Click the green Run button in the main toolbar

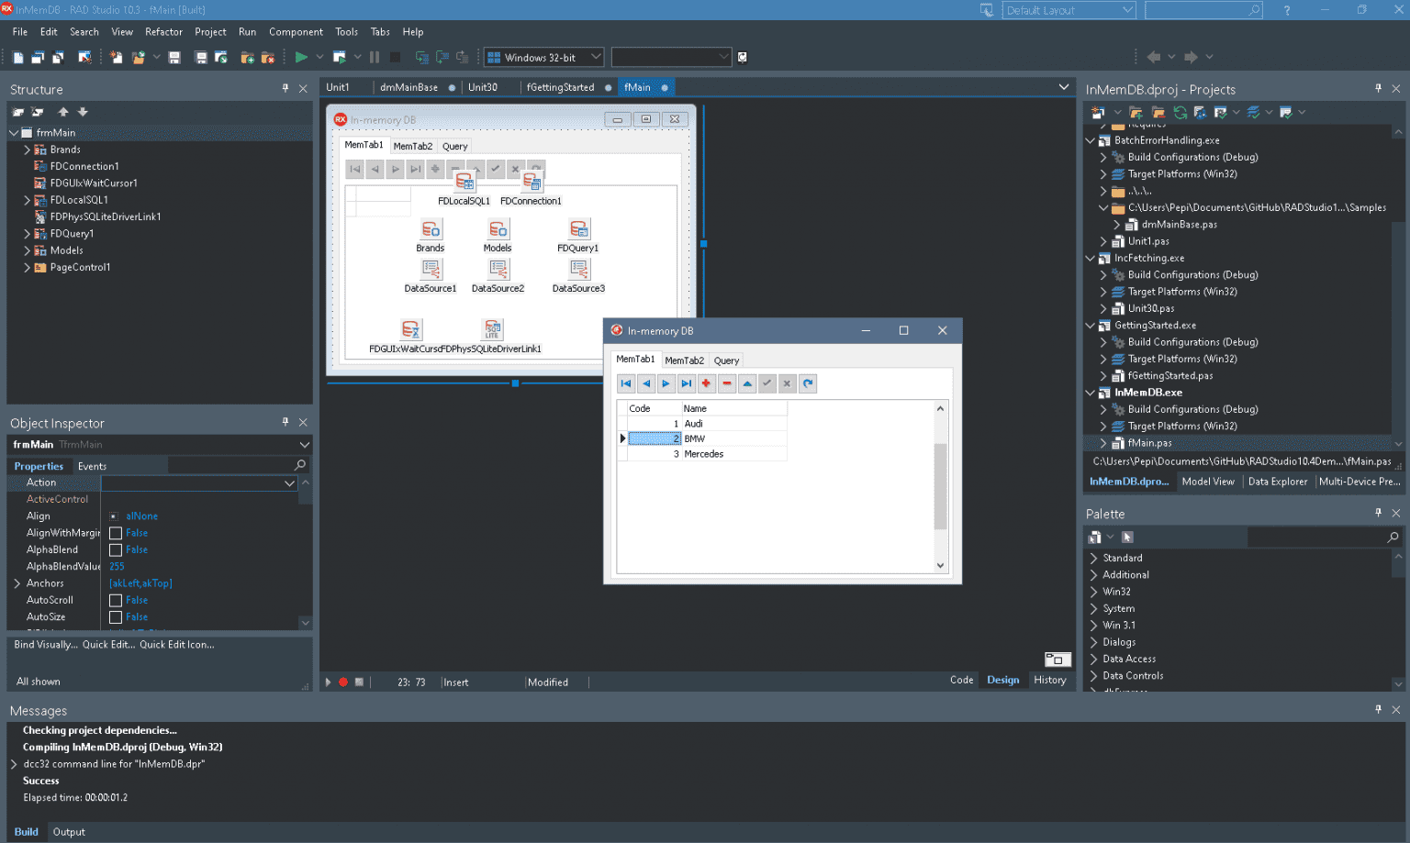coord(301,57)
